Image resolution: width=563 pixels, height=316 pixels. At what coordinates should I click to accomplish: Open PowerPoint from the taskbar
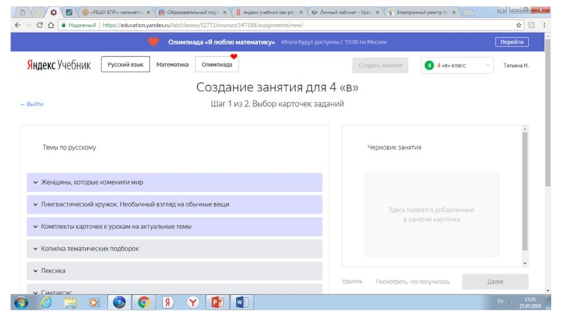(217, 303)
